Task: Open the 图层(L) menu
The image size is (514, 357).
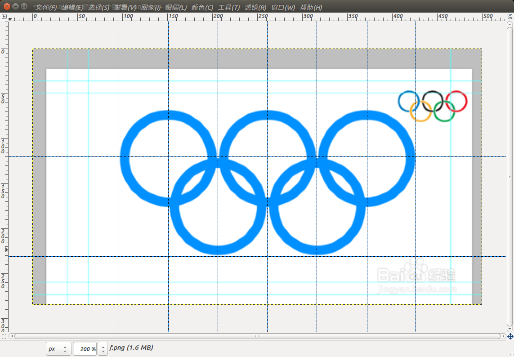Action: tap(176, 7)
